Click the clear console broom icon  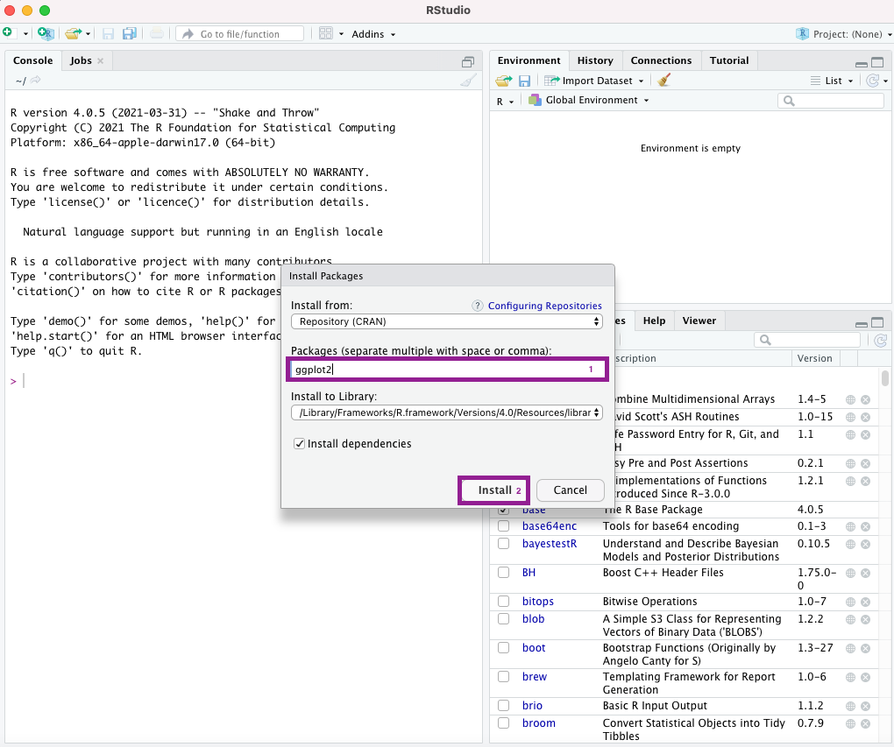coord(469,81)
